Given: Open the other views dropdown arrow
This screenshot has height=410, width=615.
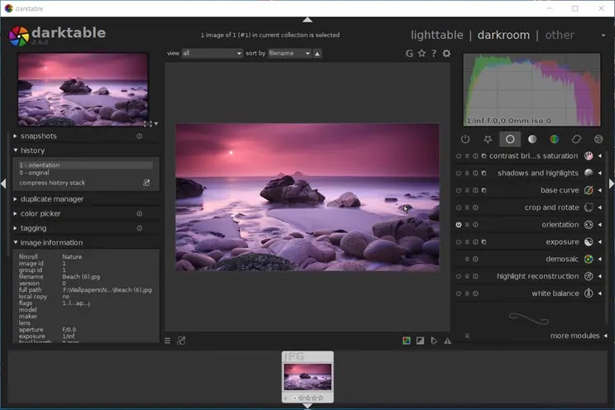Looking at the screenshot, I should tap(603, 36).
